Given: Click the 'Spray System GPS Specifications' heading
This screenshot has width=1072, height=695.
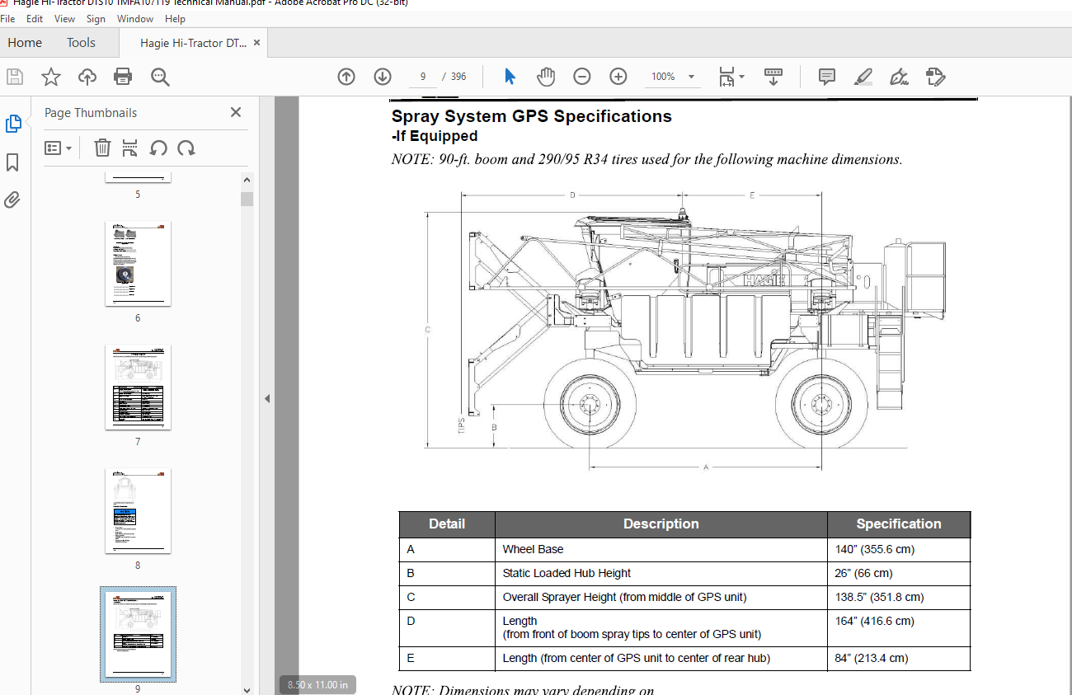Looking at the screenshot, I should (x=532, y=116).
